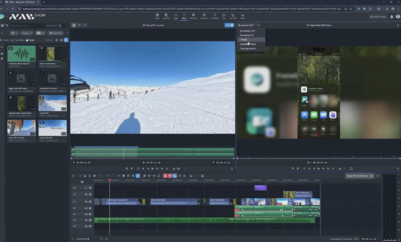Open the Logger module
The width and height of the screenshot is (401, 242).
(x=176, y=16)
